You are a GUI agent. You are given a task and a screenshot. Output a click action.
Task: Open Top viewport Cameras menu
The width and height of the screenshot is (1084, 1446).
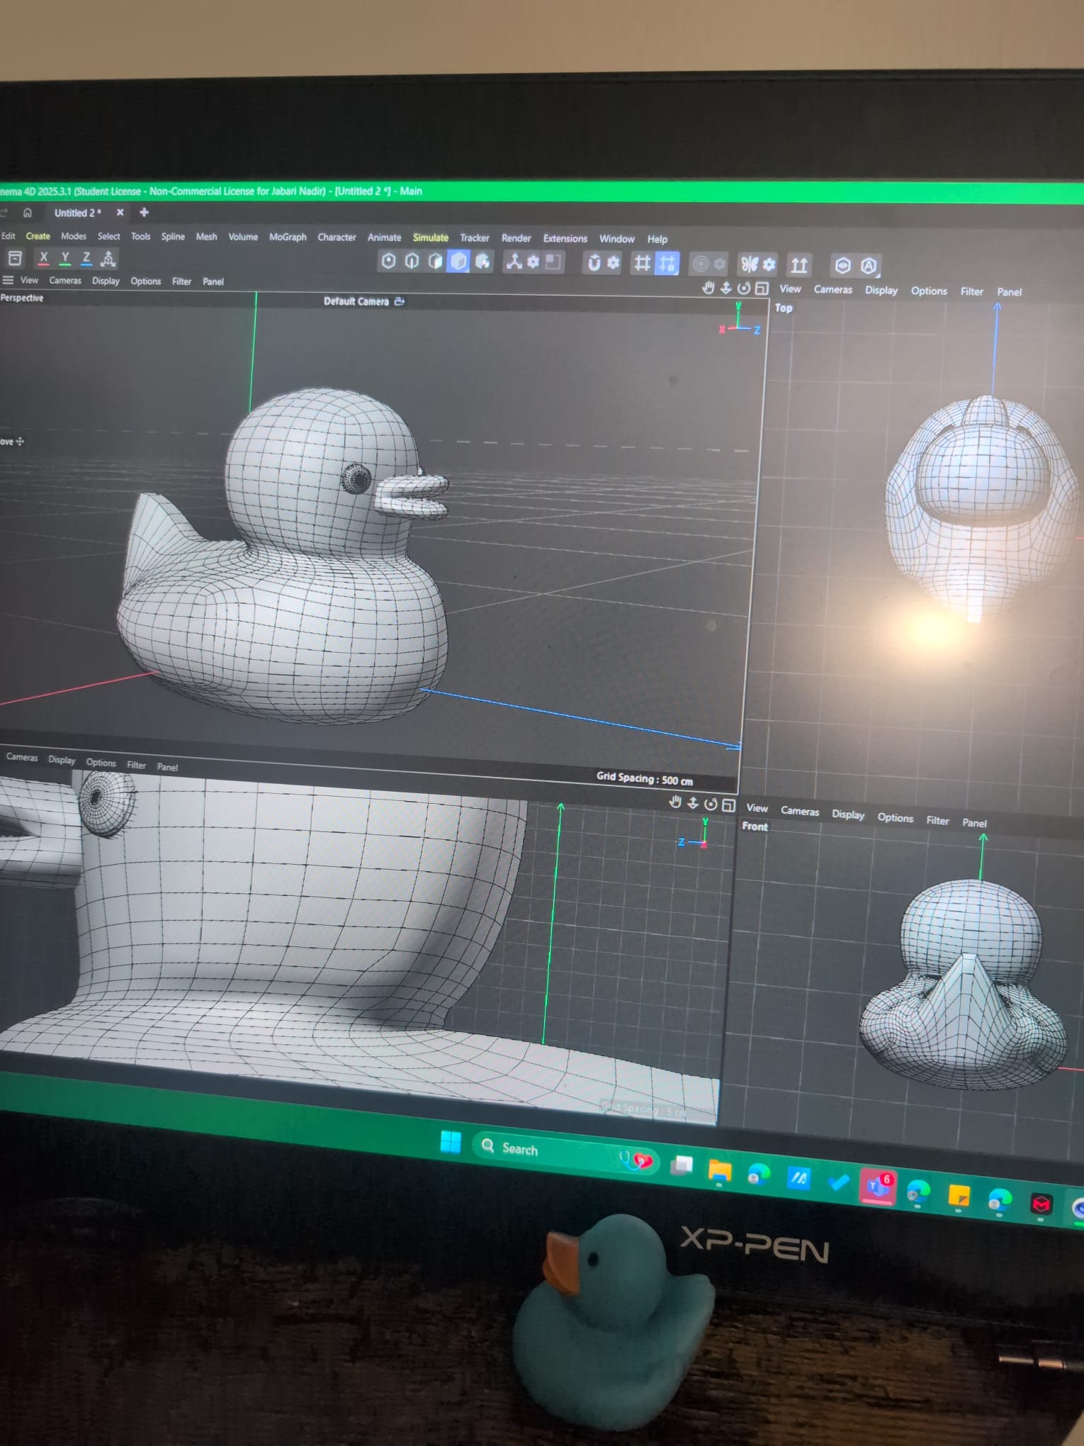pos(832,289)
